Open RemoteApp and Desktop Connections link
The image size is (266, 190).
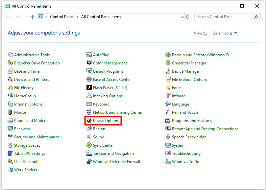205,129
